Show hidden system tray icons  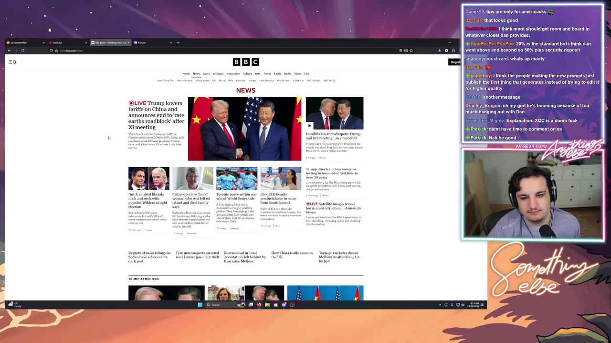pos(440,305)
